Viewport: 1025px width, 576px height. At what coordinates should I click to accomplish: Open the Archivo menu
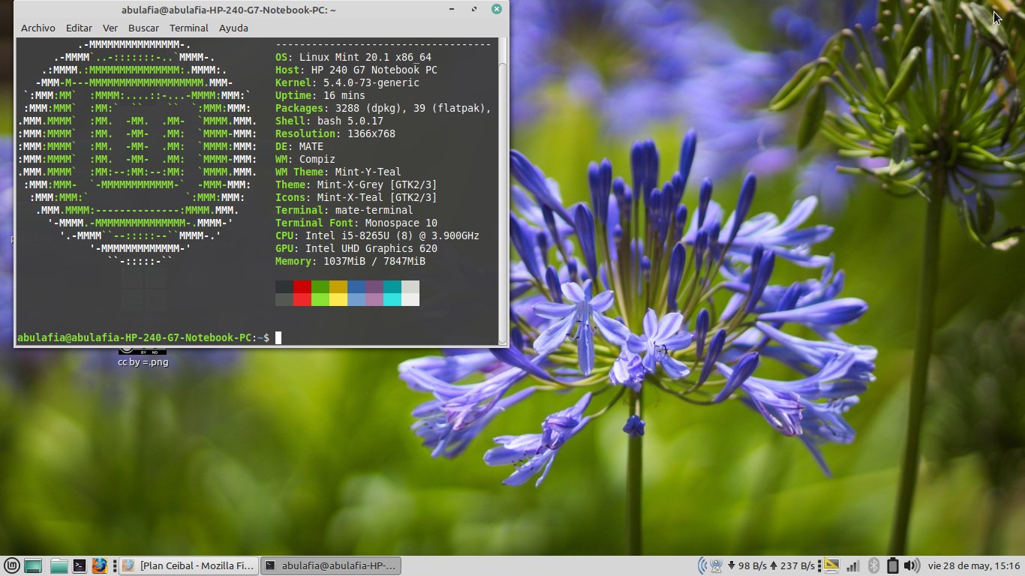coord(38,28)
